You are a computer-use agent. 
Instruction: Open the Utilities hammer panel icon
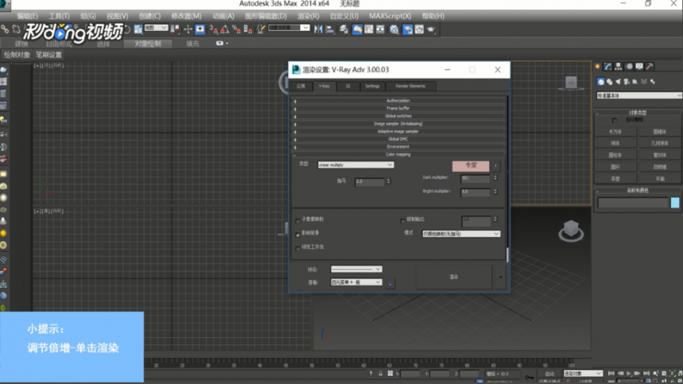point(650,66)
